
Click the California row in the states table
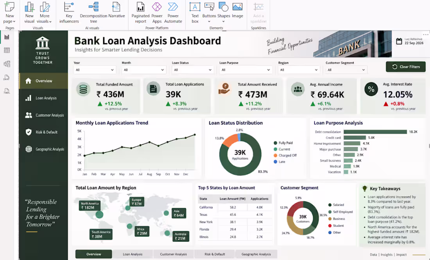[x=235, y=207]
